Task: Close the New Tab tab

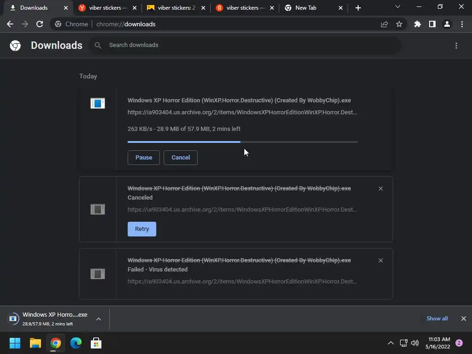Action: (x=341, y=8)
